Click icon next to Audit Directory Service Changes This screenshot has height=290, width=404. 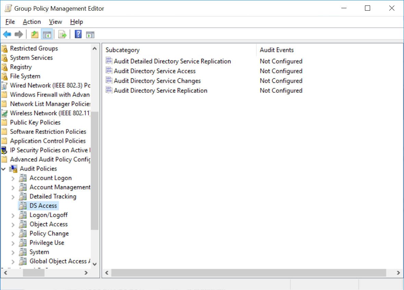click(x=109, y=80)
